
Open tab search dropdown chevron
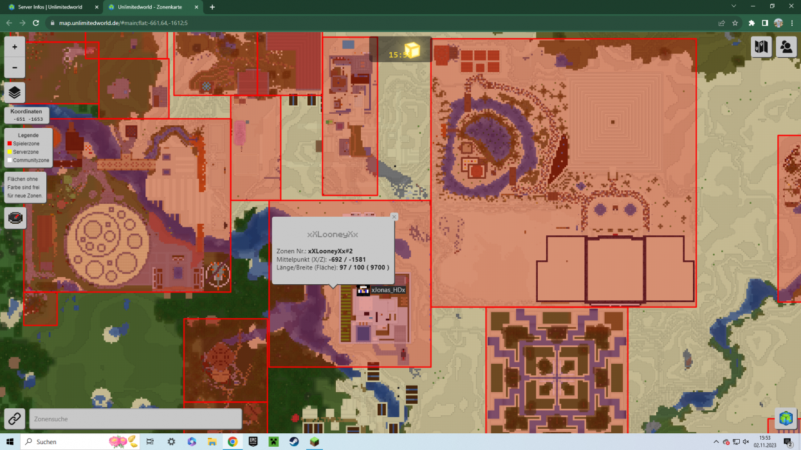(x=735, y=6)
